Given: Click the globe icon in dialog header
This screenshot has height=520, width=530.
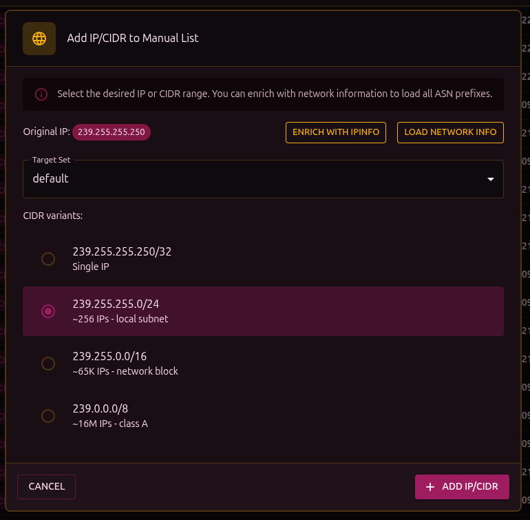Looking at the screenshot, I should (x=39, y=39).
